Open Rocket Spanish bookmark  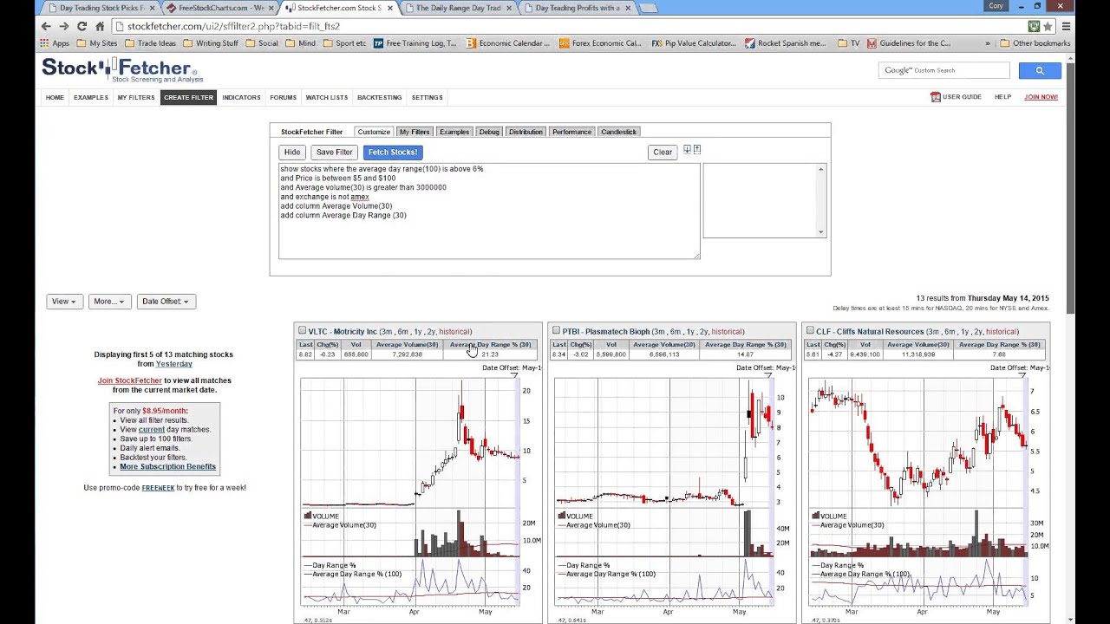point(786,43)
